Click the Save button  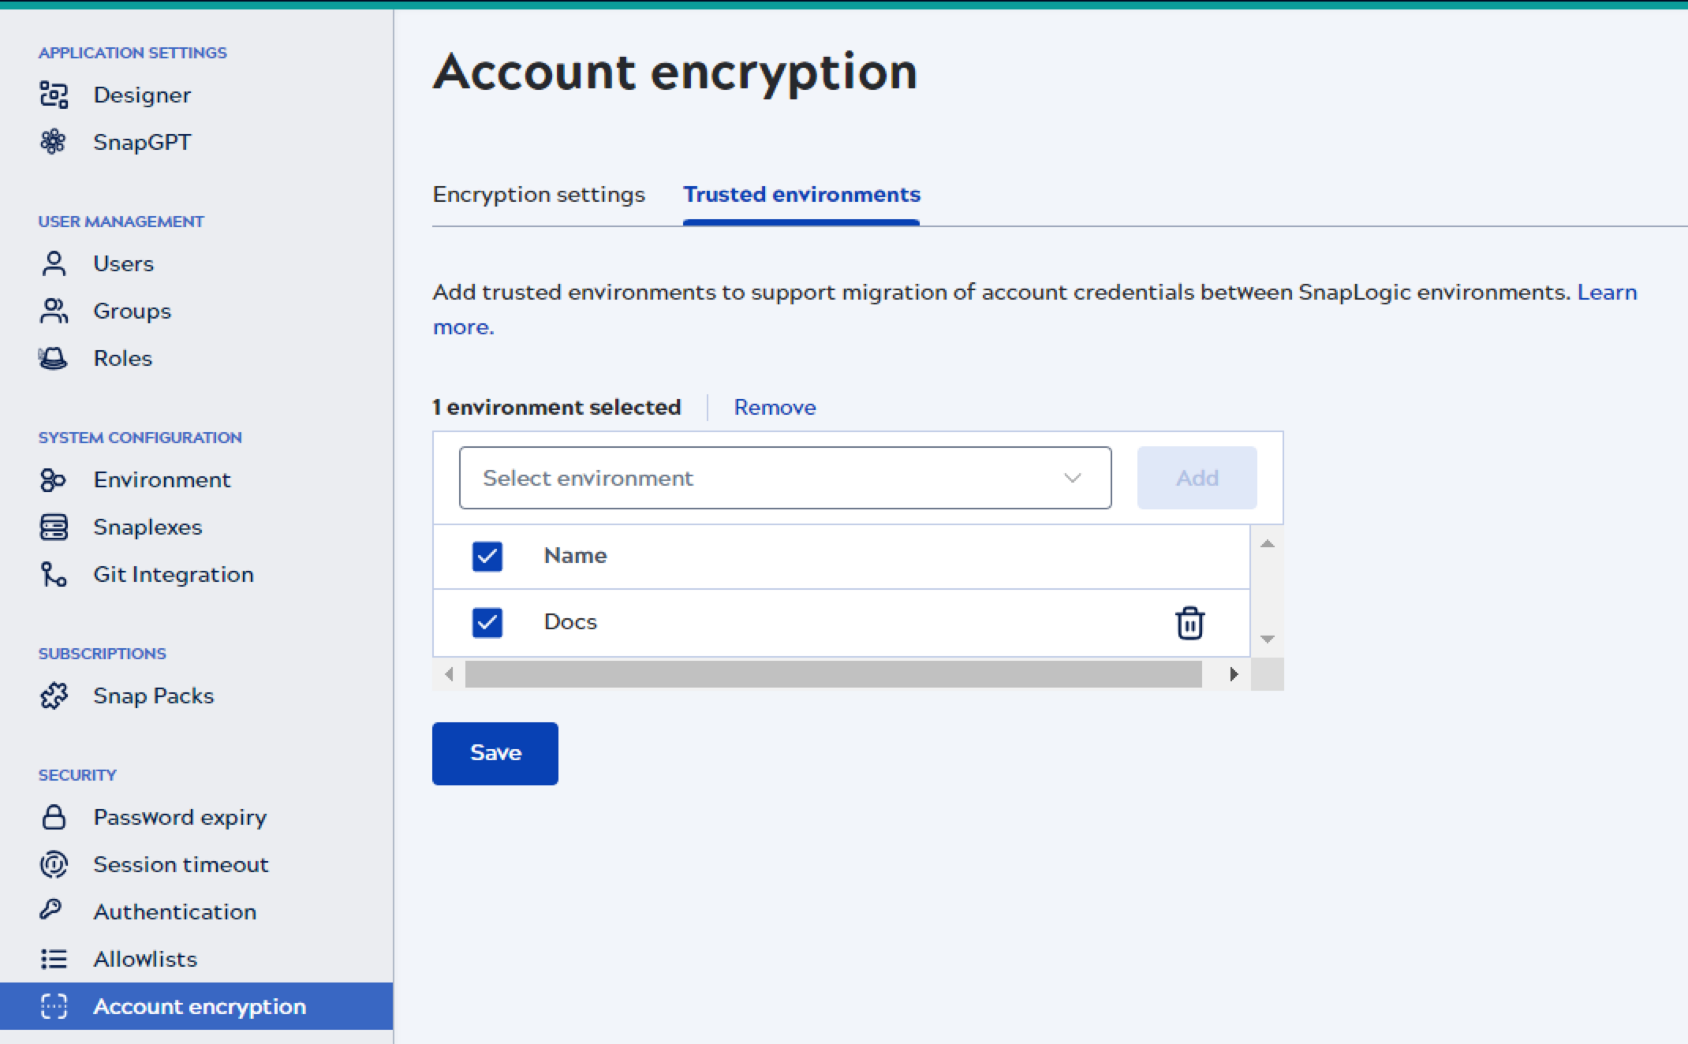(495, 753)
